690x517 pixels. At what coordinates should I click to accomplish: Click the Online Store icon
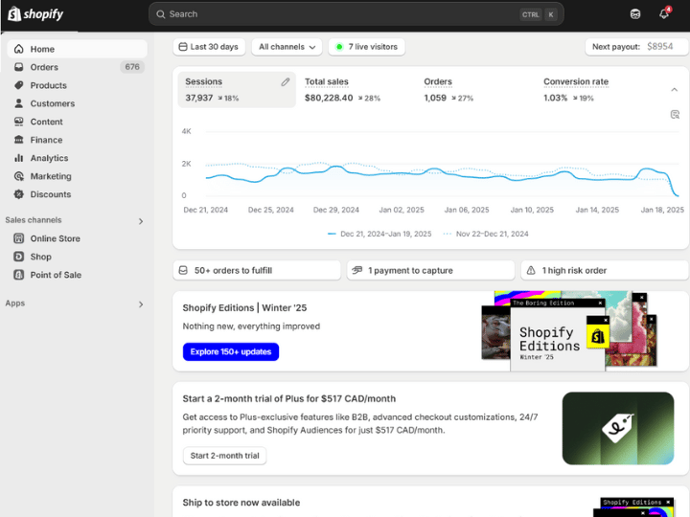18,238
